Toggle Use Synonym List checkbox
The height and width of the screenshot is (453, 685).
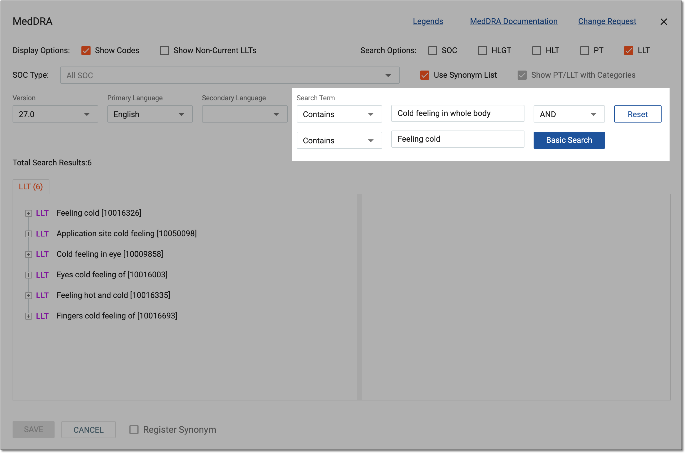[x=424, y=75]
